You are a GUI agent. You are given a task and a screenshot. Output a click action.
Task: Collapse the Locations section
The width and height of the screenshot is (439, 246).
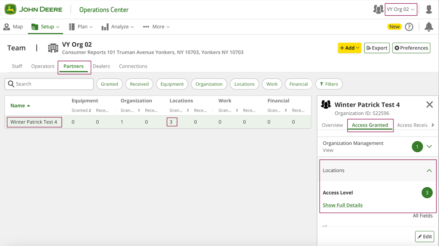click(429, 171)
